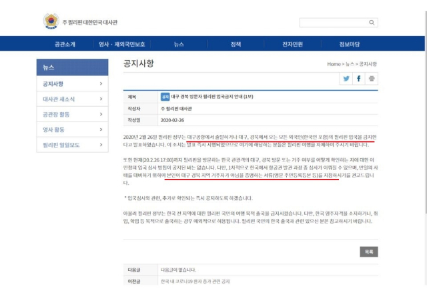Select 필리핀 일일보도 in the sidebar
Screen dimensions: 427x303
73,145
